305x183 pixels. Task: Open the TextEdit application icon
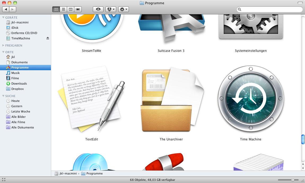[x=92, y=99]
